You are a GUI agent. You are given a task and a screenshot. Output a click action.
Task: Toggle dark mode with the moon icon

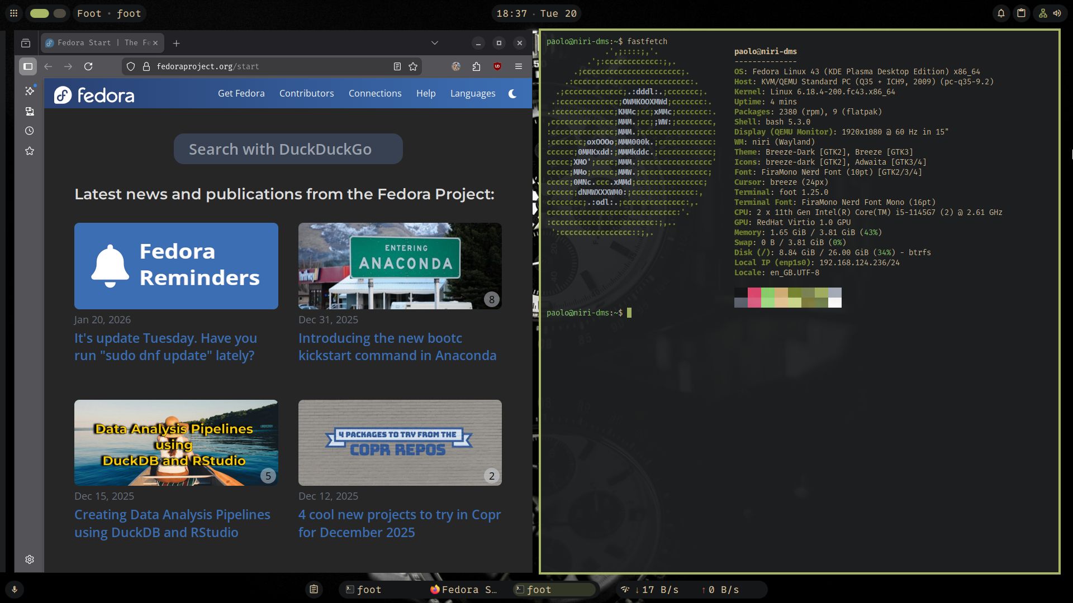(x=512, y=94)
